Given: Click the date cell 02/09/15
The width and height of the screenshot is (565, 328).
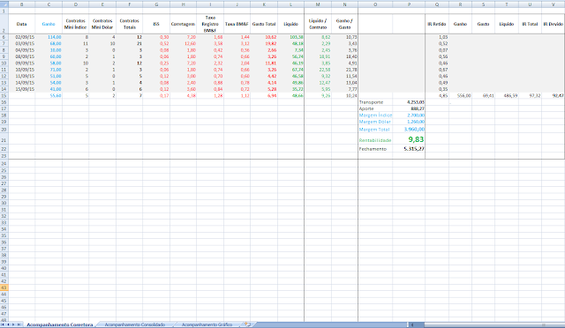Looking at the screenshot, I should 21,37.
